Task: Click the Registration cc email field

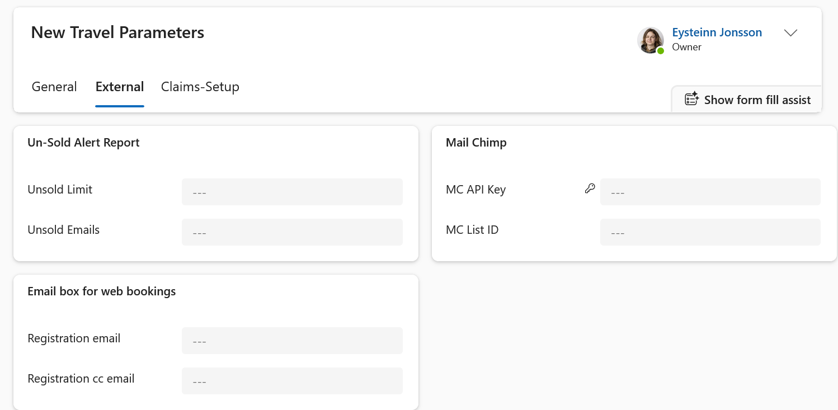Action: [x=292, y=381]
